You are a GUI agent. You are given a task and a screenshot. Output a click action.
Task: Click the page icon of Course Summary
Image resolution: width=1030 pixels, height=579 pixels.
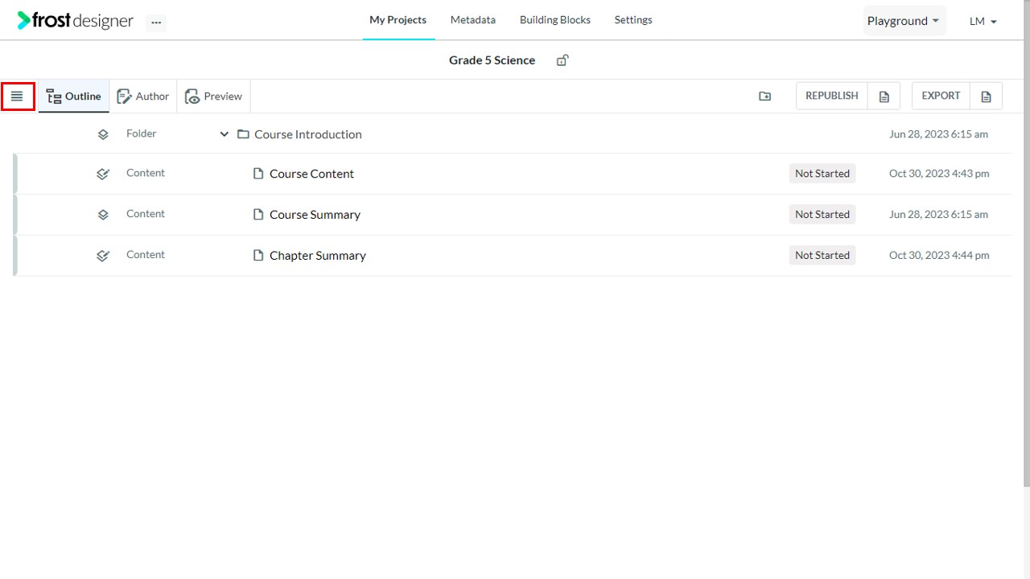(258, 215)
